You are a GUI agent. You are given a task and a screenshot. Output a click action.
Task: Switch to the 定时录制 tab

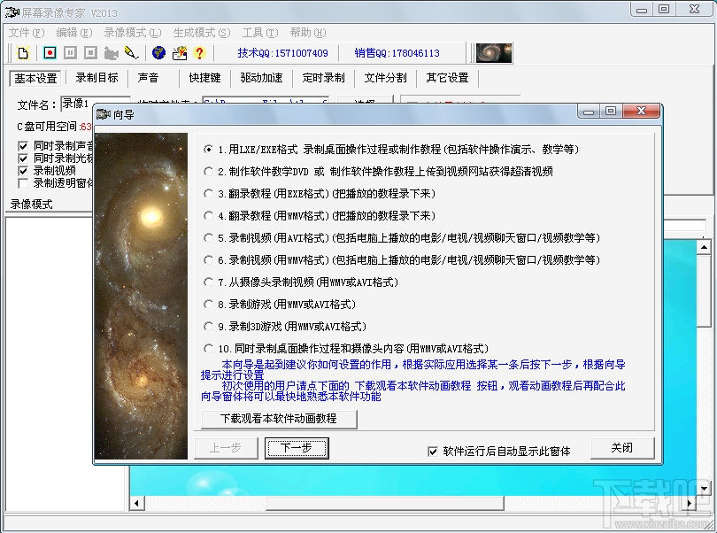322,78
